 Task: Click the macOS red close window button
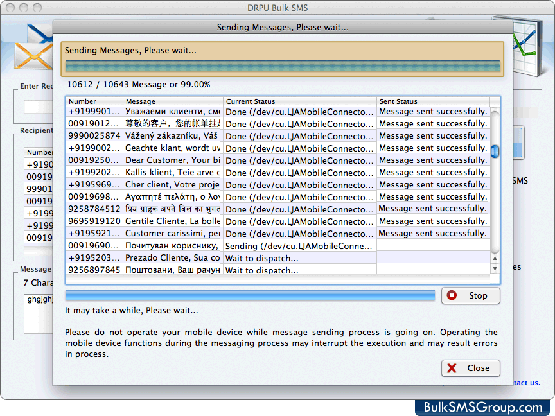10,8
